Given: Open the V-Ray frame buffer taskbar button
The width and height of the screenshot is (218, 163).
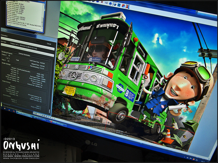Looking at the screenshot, I should point(41,119).
